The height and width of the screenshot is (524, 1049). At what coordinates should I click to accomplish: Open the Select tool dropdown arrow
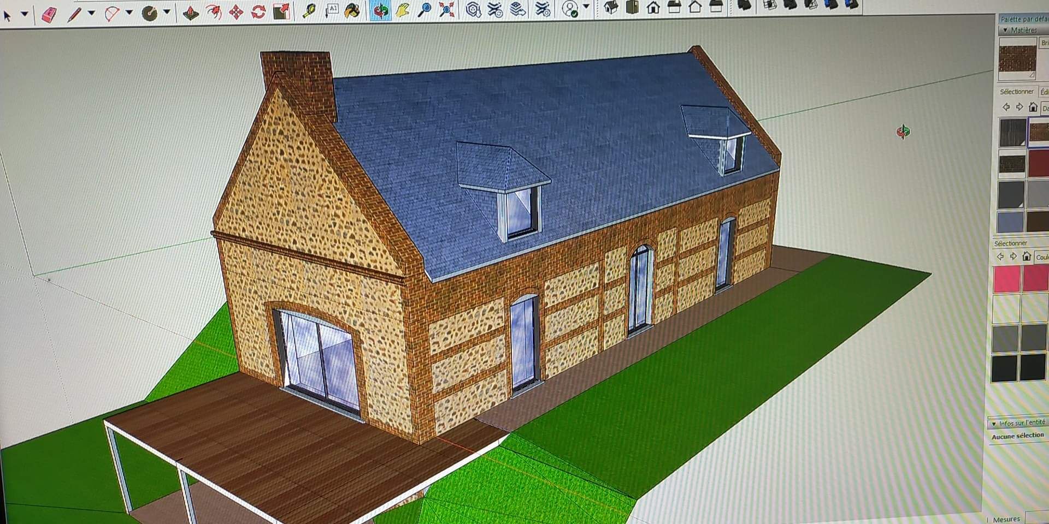click(x=25, y=15)
